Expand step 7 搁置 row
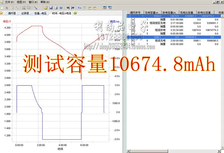The width and height of the screenshot is (224, 153). click(x=133, y=44)
